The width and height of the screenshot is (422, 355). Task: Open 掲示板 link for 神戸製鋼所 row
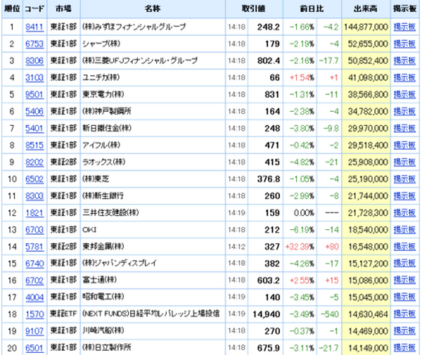coord(404,112)
